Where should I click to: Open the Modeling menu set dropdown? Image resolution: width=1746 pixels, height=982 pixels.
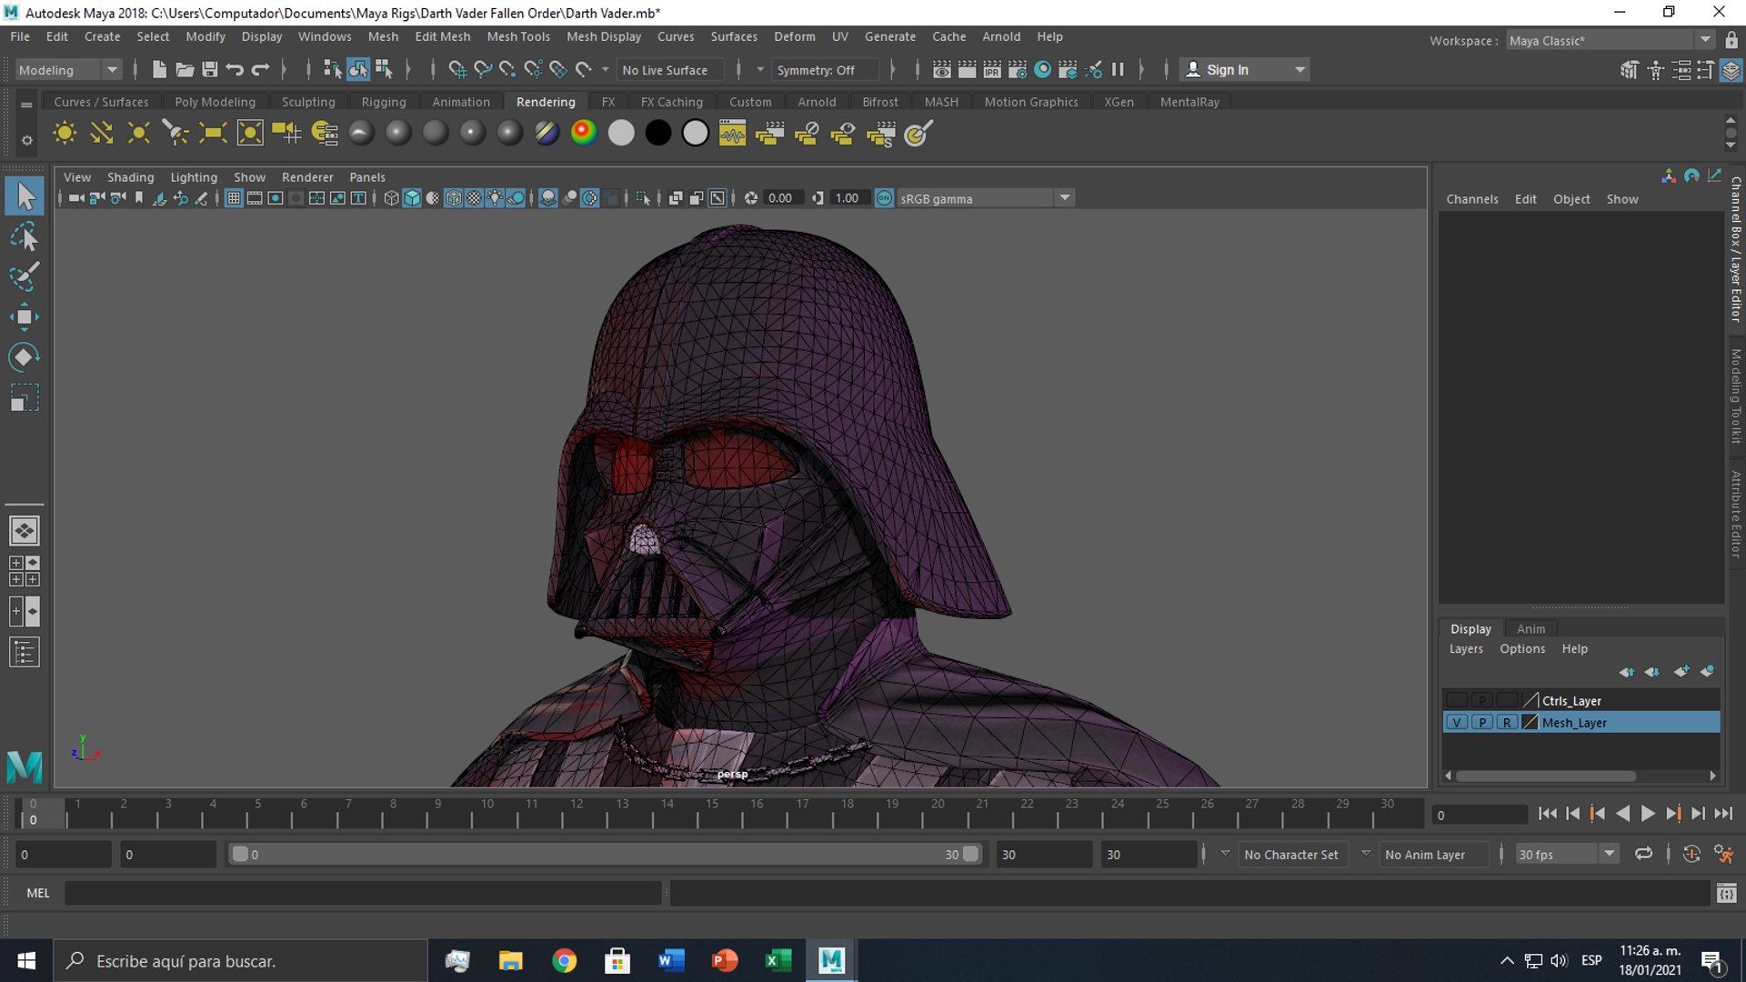tap(68, 69)
